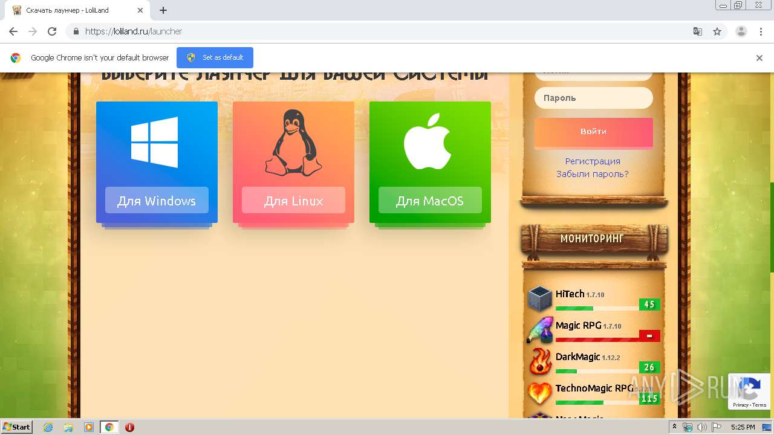This screenshot has height=435, width=774.
Task: Select HiTech 1.7.10 server name
Action: coord(580,294)
